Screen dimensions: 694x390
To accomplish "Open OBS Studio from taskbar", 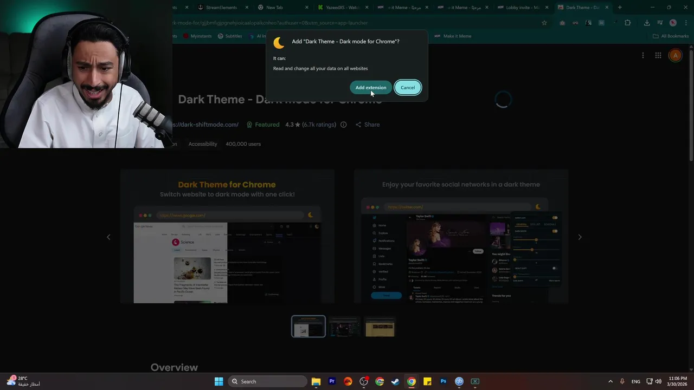I will [x=364, y=381].
